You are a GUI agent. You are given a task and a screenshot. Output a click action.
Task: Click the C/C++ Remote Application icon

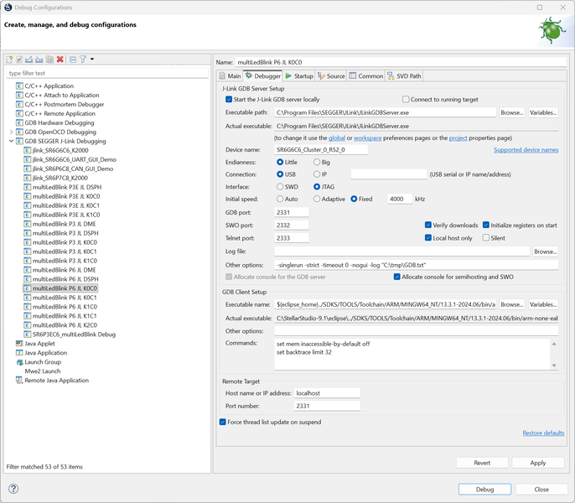click(19, 113)
